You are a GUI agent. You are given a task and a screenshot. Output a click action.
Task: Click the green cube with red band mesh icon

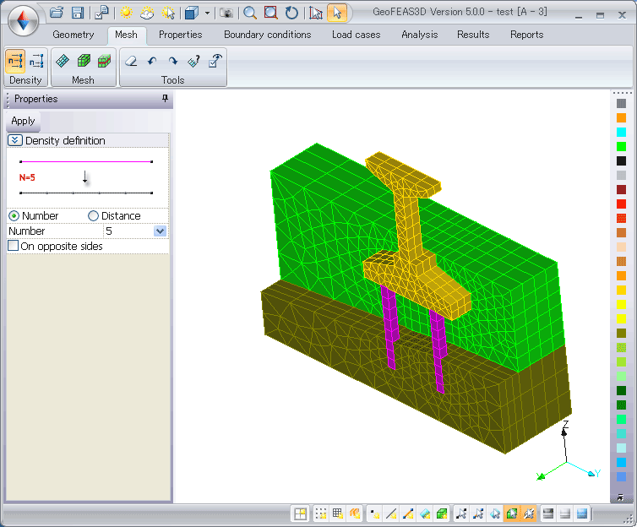click(x=105, y=62)
